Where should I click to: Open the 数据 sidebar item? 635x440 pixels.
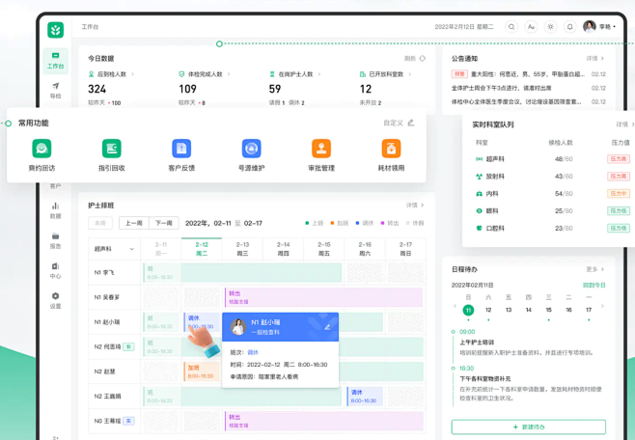pyautogui.click(x=55, y=210)
